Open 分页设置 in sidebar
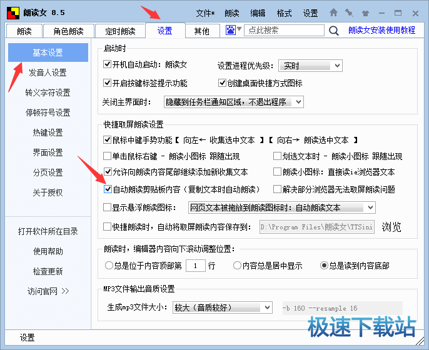The height and width of the screenshot is (350, 429). (x=48, y=172)
